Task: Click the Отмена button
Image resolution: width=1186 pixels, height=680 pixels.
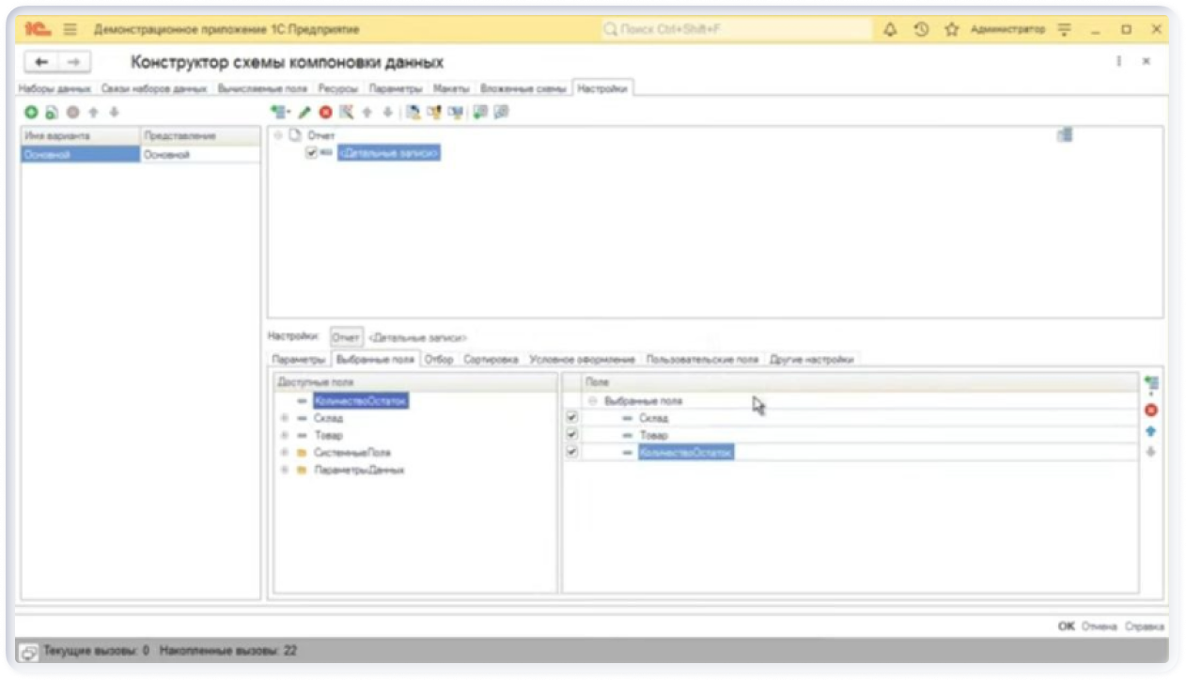Action: click(1098, 626)
